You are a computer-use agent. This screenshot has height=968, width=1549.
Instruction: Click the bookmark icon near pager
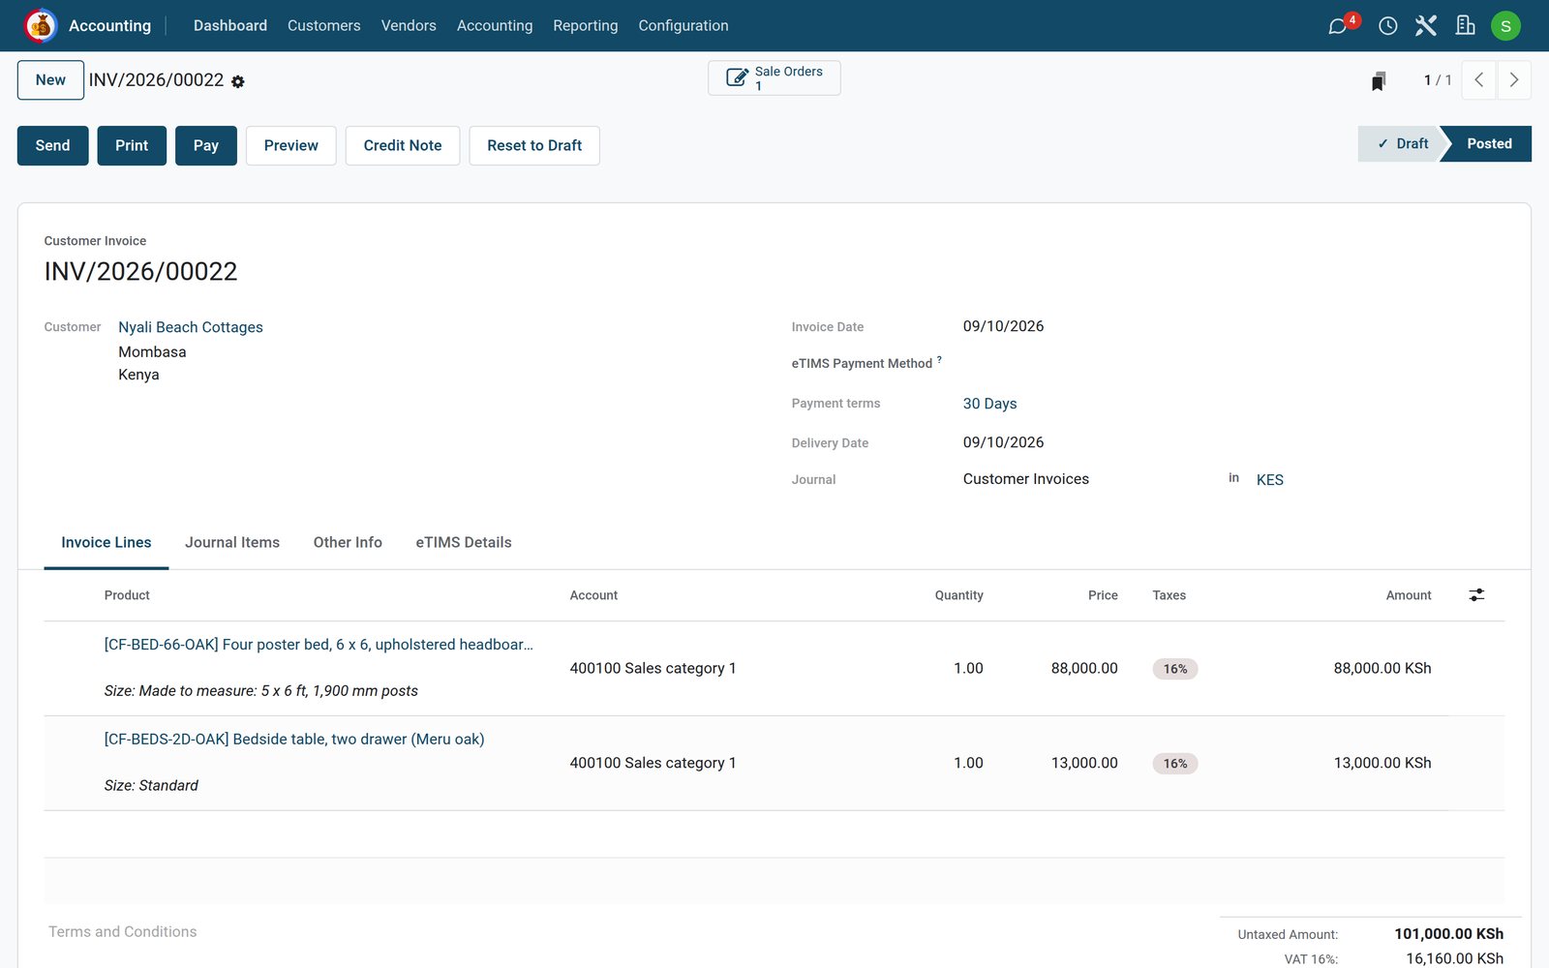point(1379,81)
